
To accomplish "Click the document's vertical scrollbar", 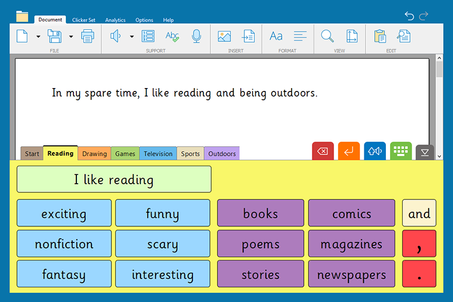I will (x=439, y=70).
